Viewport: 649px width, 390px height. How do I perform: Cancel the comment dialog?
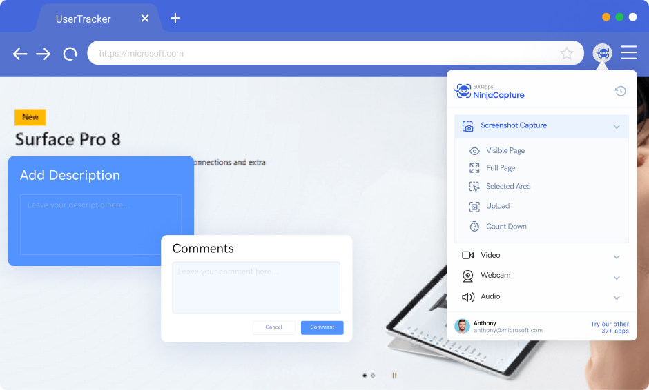pos(274,327)
